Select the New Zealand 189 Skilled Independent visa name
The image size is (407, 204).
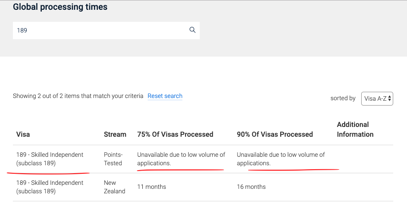(x=49, y=187)
